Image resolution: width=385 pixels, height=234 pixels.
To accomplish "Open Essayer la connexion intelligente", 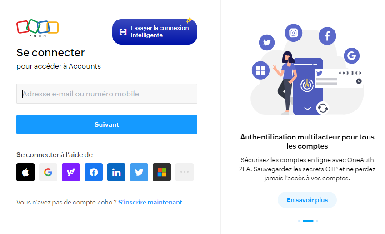I will (155, 32).
